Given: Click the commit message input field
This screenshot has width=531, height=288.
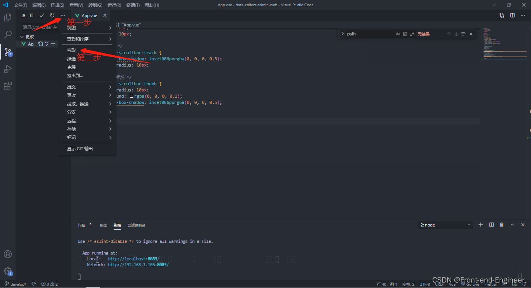Looking at the screenshot, I should coord(40,27).
